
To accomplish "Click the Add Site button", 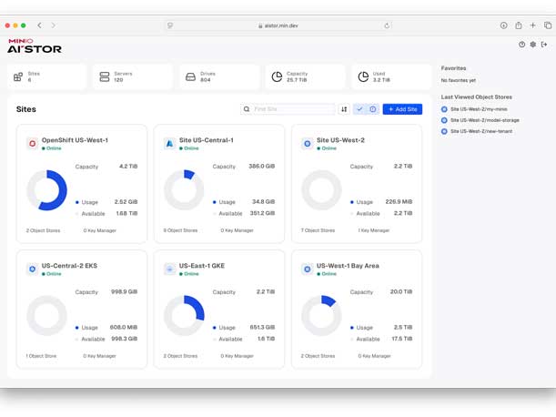I will click(x=402, y=109).
